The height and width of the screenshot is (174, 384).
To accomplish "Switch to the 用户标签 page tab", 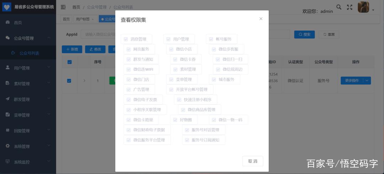I will pyautogui.click(x=85, y=19).
